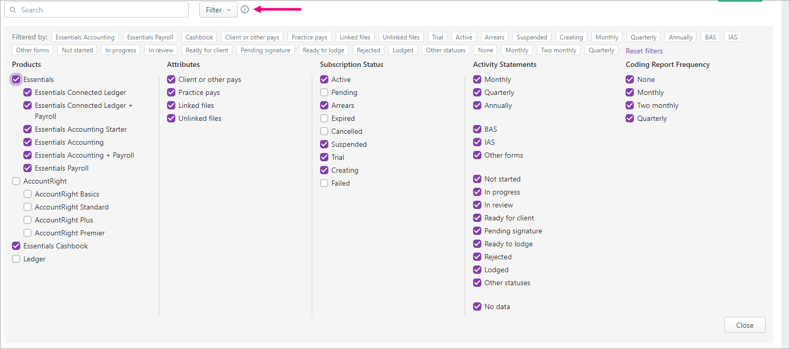790x349 pixels.
Task: Uncheck Essentials Connected Ledger
Action: click(x=27, y=92)
